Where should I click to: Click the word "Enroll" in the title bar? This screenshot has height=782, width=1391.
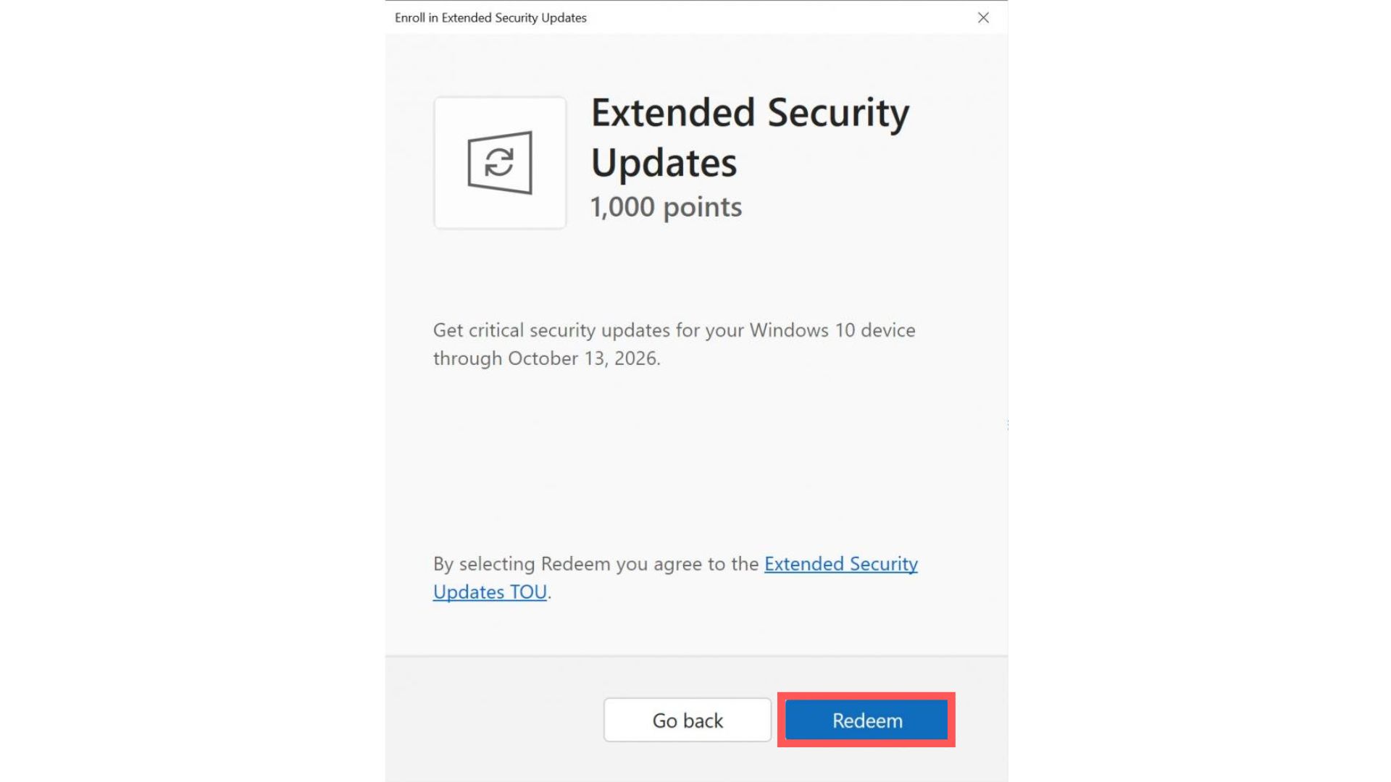click(409, 17)
